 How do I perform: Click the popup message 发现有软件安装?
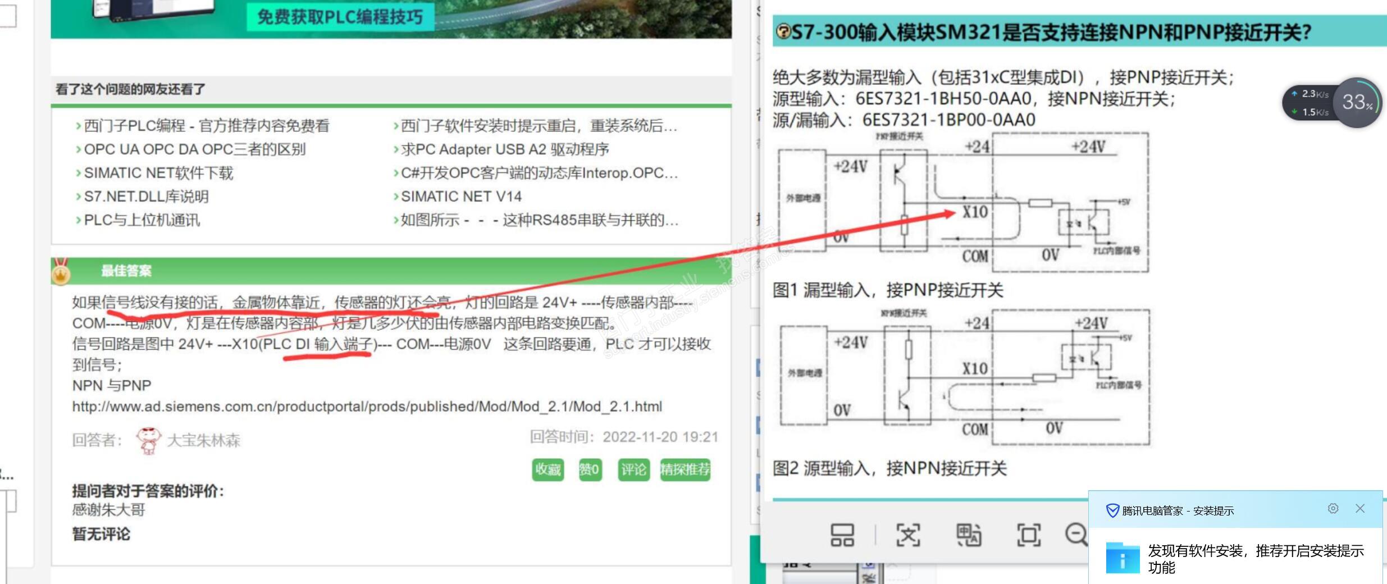[x=1256, y=559]
